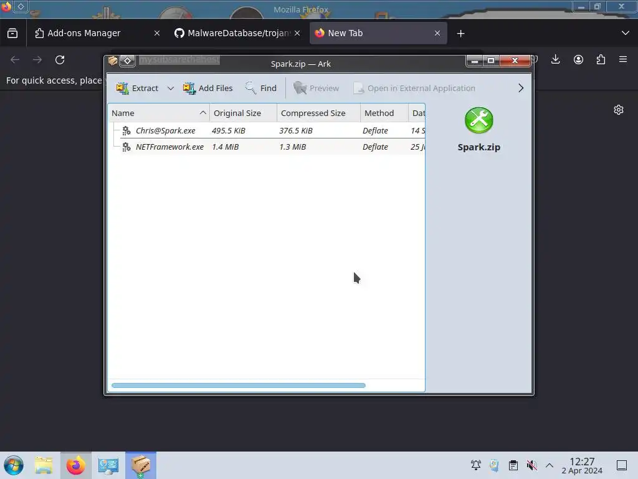Viewport: 638px width, 479px height.
Task: Open the Firefox Extensions icon
Action: [601, 59]
